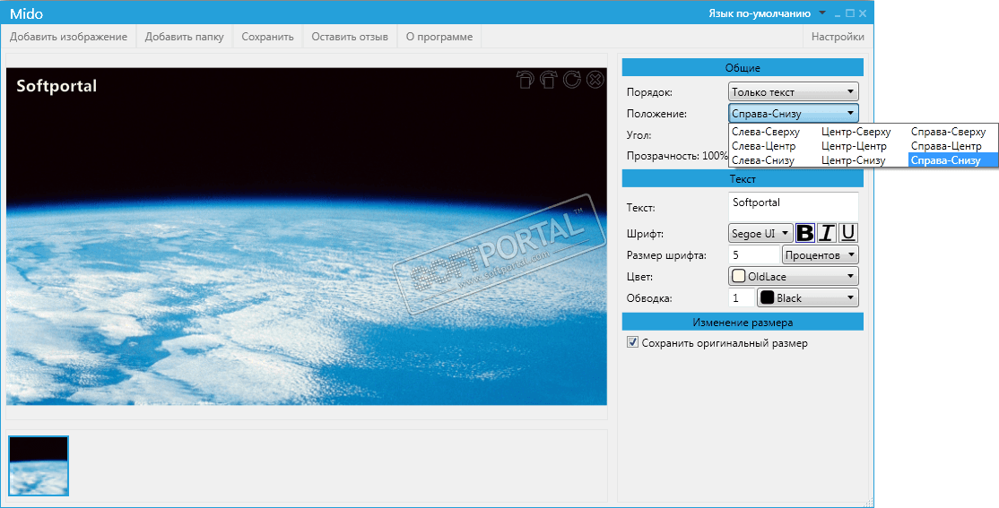This screenshot has height=508, width=999.
Task: Click the OldLace color swatch
Action: click(x=738, y=276)
